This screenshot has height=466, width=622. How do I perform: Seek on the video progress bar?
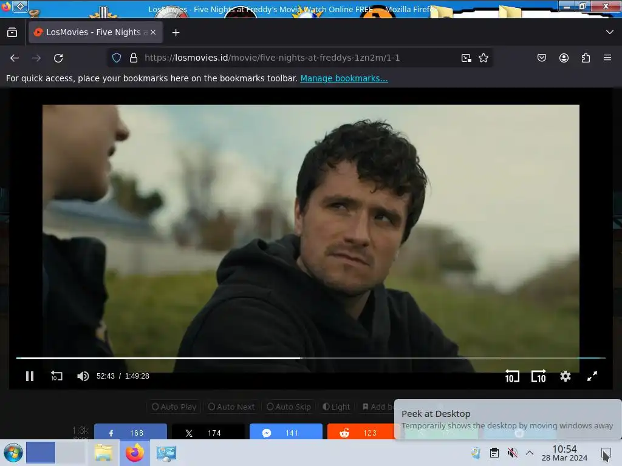click(x=310, y=358)
